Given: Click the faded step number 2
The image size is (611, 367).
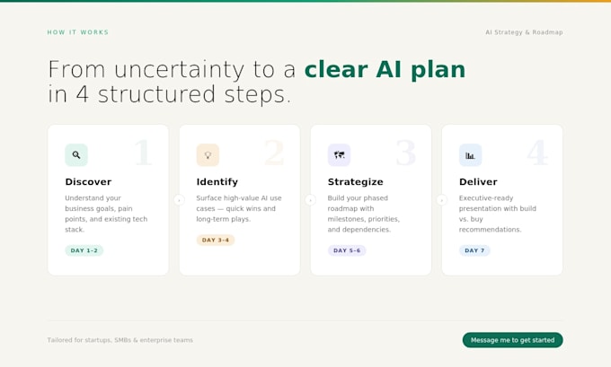Looking at the screenshot, I should 274,153.
